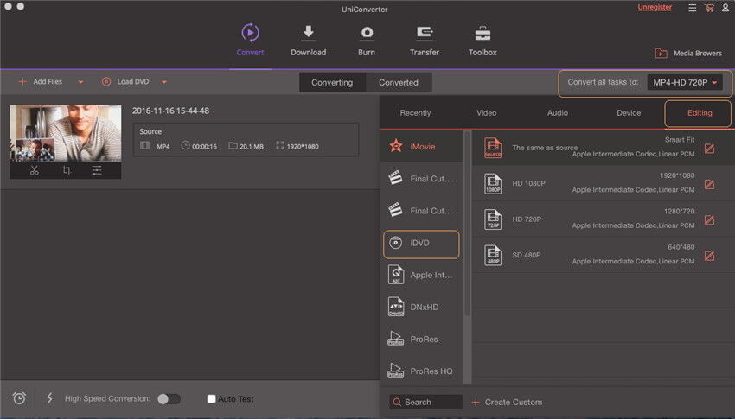The image size is (735, 419).
Task: Click the trim scissors icon under thumbnail
Action: tap(35, 170)
